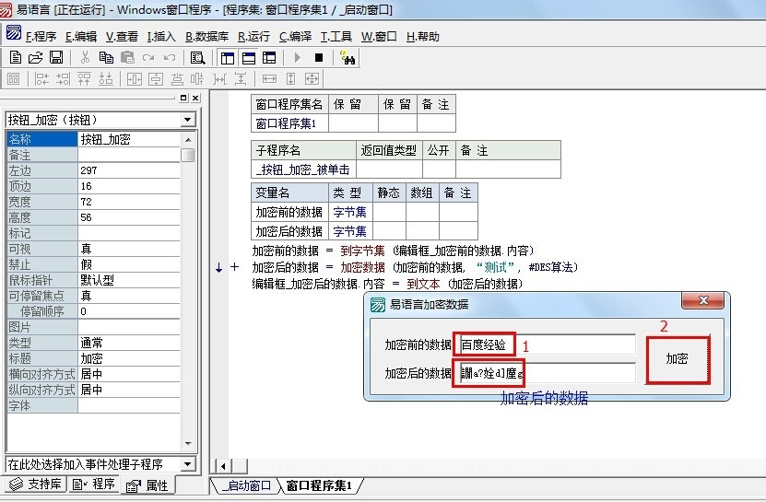Close the 易语言加密数据 dialog
This screenshot has width=766, height=502.
click(703, 300)
